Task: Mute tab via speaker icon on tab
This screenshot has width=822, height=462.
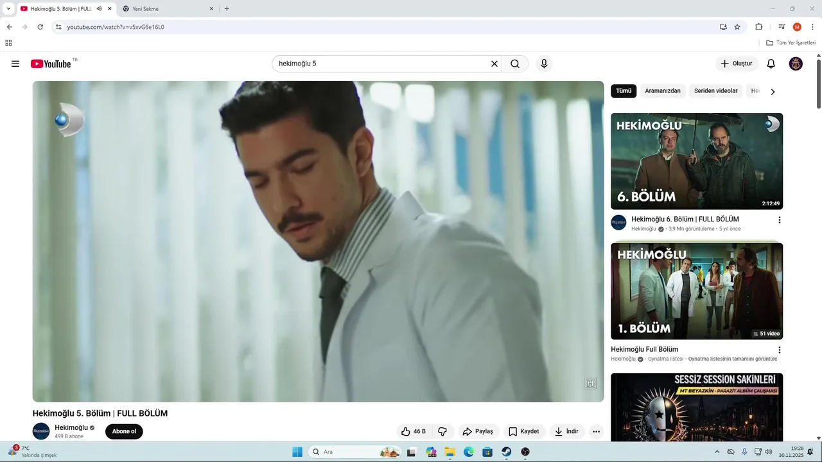Action: [x=99, y=9]
